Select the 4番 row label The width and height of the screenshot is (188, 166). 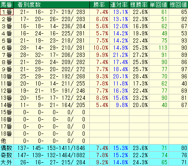point(7,33)
